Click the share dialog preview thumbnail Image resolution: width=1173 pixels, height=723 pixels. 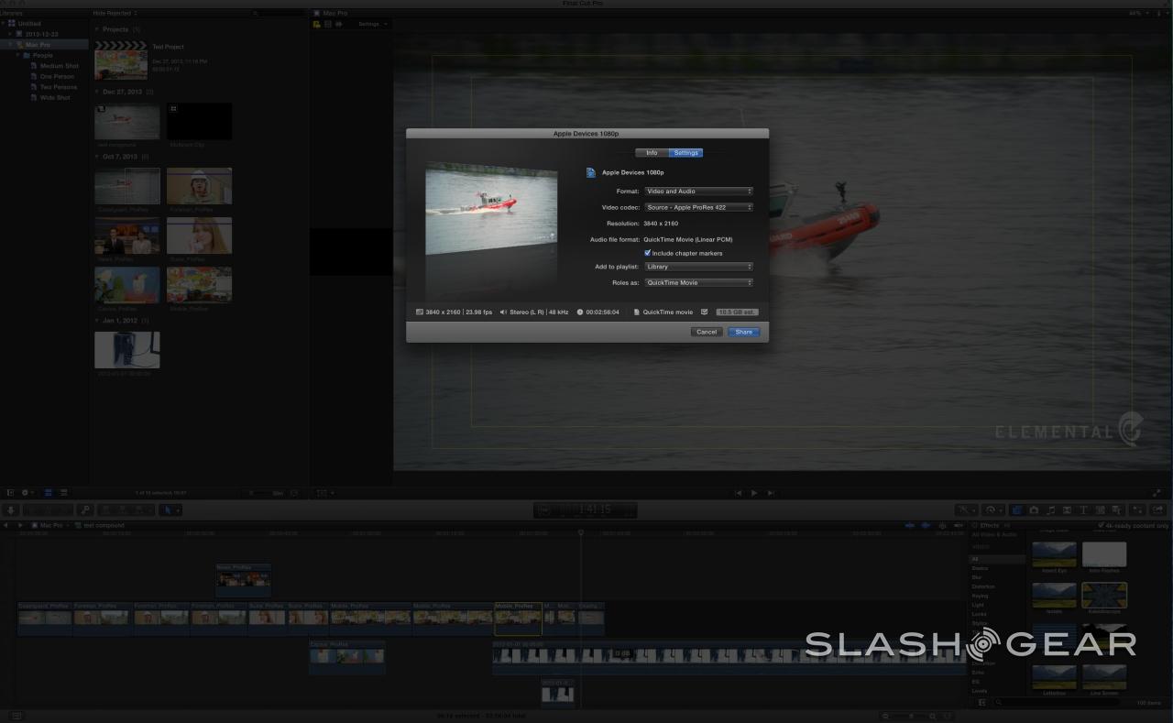pyautogui.click(x=491, y=209)
